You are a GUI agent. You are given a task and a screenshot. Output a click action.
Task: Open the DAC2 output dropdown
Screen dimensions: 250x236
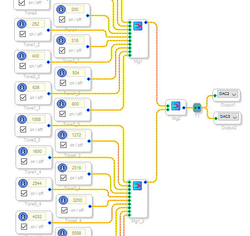(x=228, y=94)
